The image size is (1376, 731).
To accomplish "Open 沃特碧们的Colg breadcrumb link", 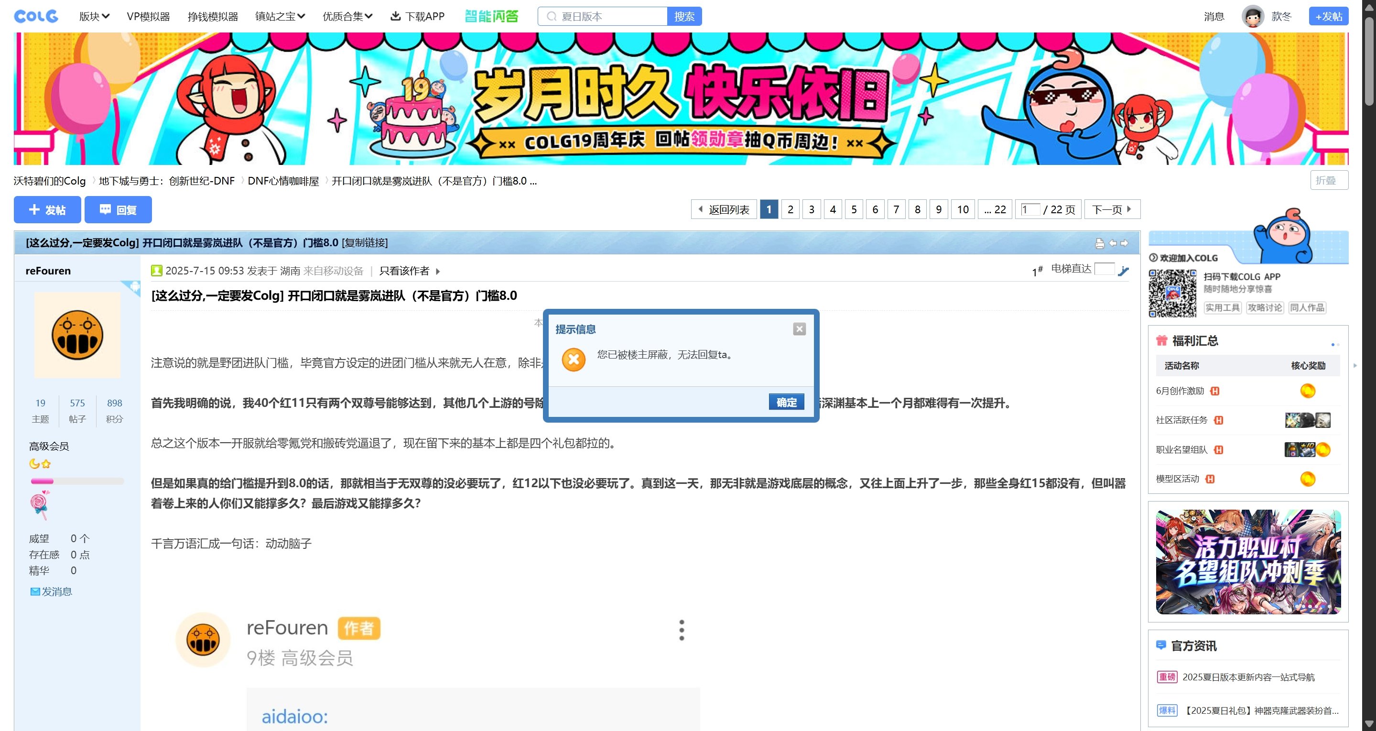I will coord(50,181).
